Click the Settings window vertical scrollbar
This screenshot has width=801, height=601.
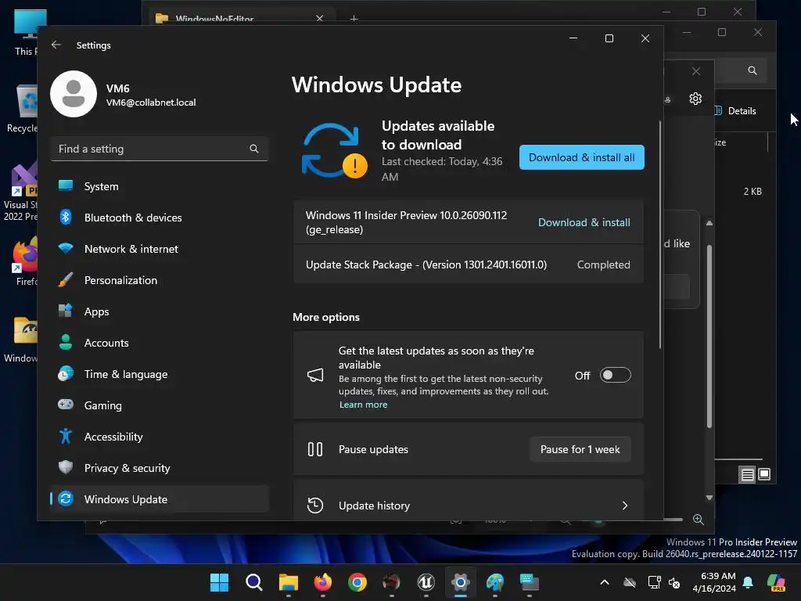(x=660, y=235)
